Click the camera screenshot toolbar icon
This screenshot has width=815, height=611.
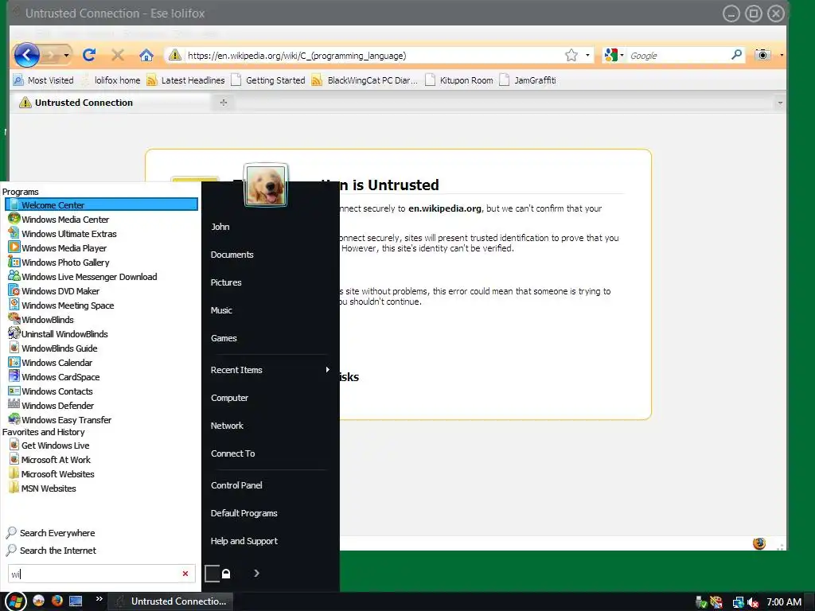tap(762, 55)
